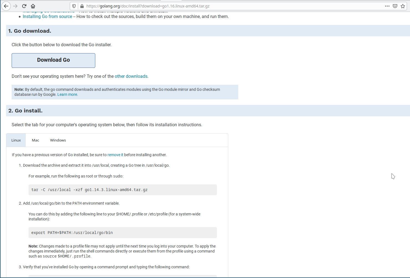
Task: Click the tar -C /usr/local command block
Action: (122, 190)
